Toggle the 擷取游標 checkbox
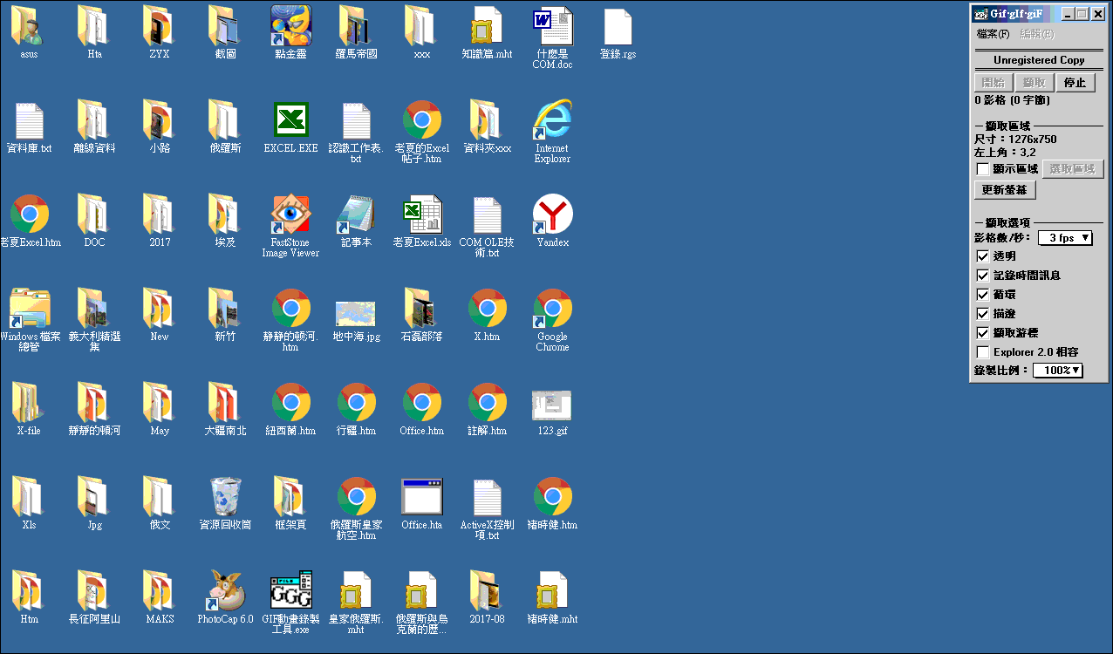This screenshot has height=654, width=1113. pyautogui.click(x=983, y=333)
